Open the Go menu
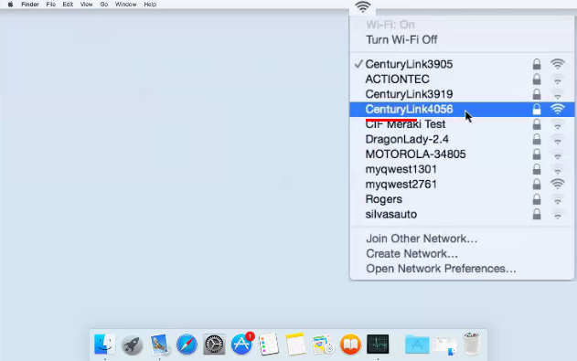Image resolution: width=577 pixels, height=361 pixels. pos(104,5)
